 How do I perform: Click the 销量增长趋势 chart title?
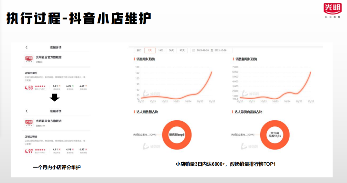146,59
